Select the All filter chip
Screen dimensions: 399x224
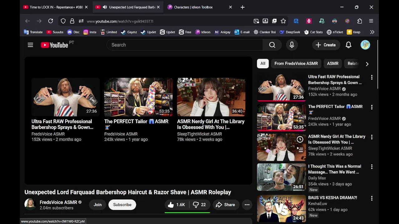(263, 63)
